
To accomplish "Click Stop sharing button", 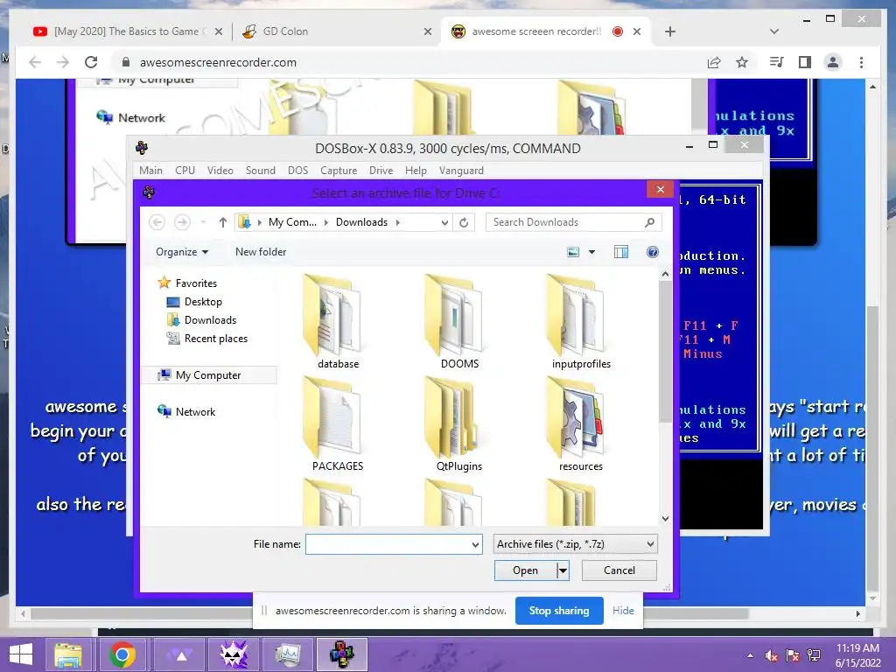I will tap(559, 611).
